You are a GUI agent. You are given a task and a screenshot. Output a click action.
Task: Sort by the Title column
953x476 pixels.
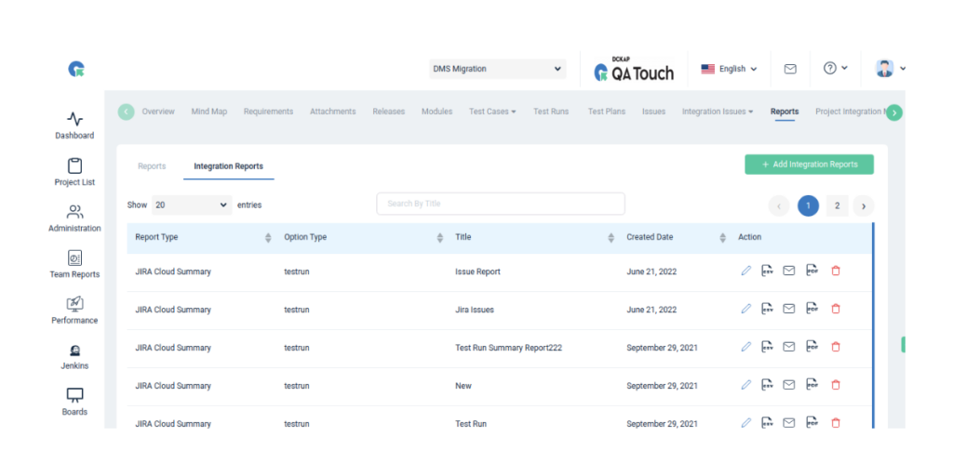pyautogui.click(x=611, y=238)
